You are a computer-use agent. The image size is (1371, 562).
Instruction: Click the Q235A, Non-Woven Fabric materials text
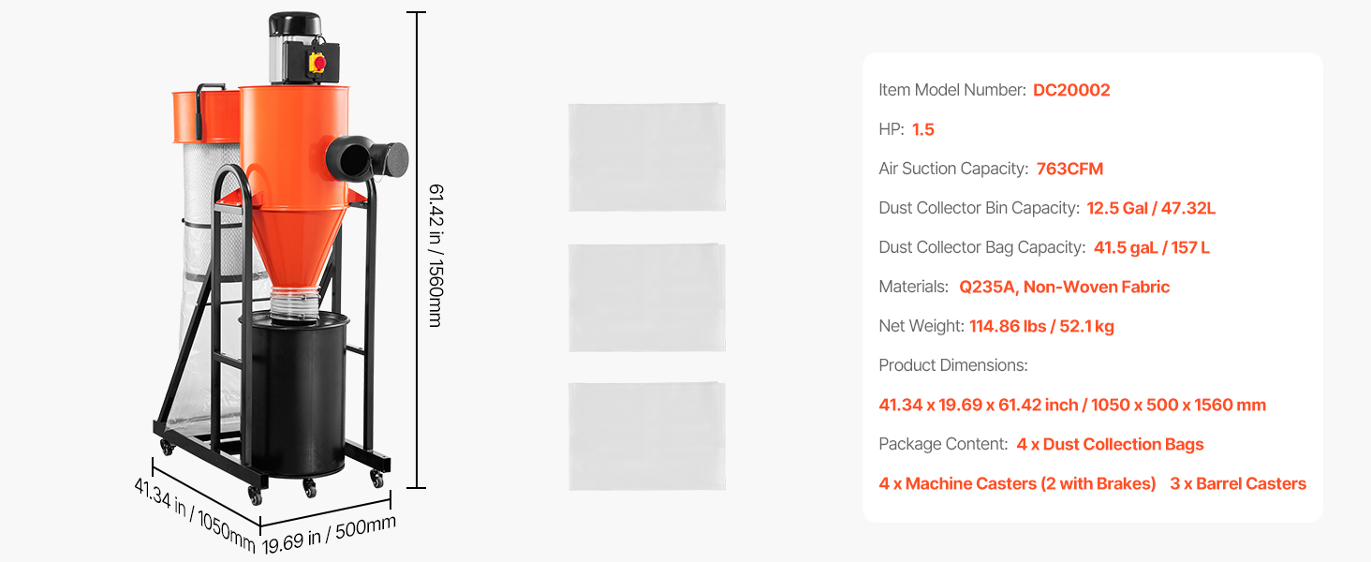click(x=1064, y=287)
